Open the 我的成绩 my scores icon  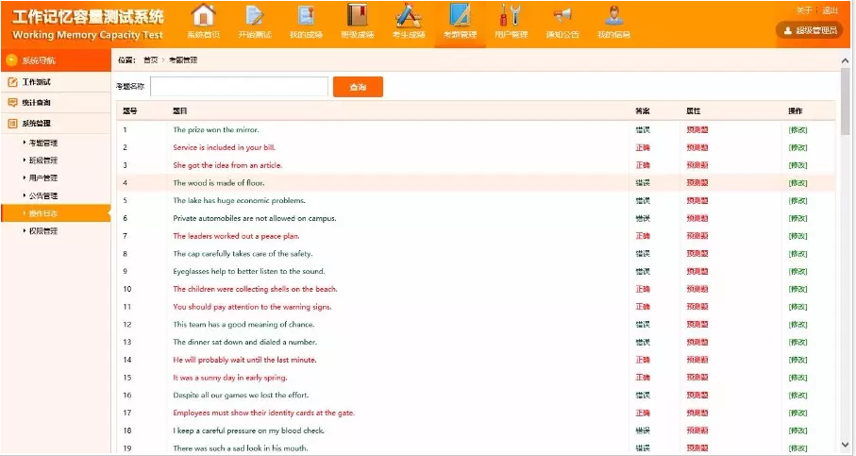coord(306,16)
